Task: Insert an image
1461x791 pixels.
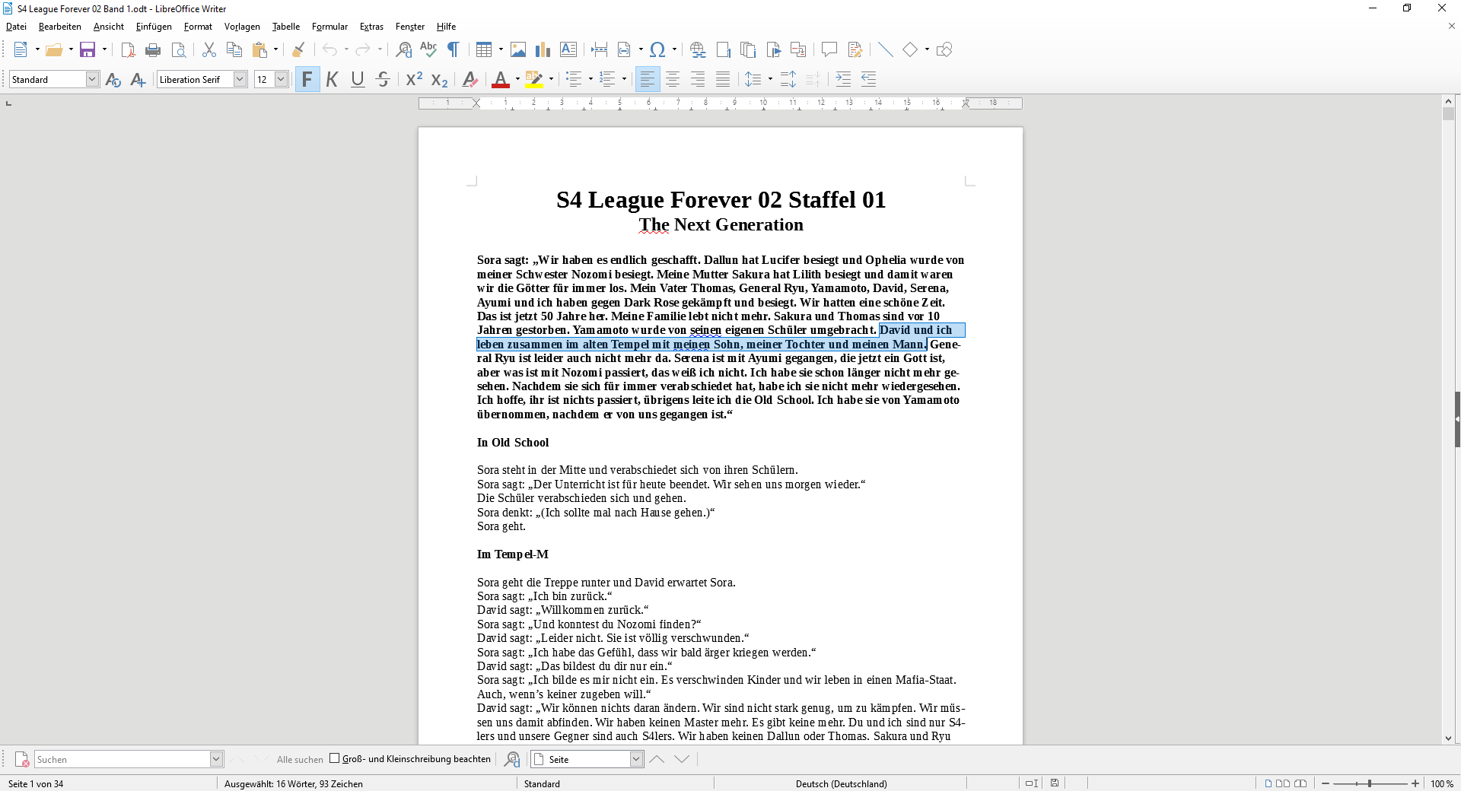Action: tap(518, 50)
